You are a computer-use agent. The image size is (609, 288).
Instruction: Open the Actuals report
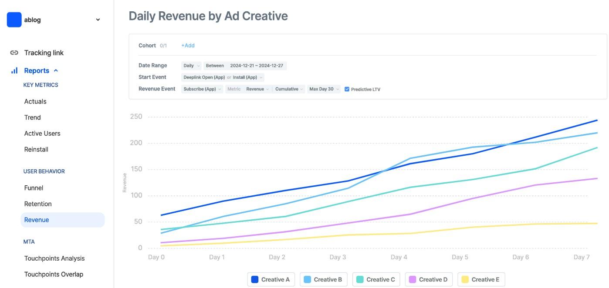(35, 101)
